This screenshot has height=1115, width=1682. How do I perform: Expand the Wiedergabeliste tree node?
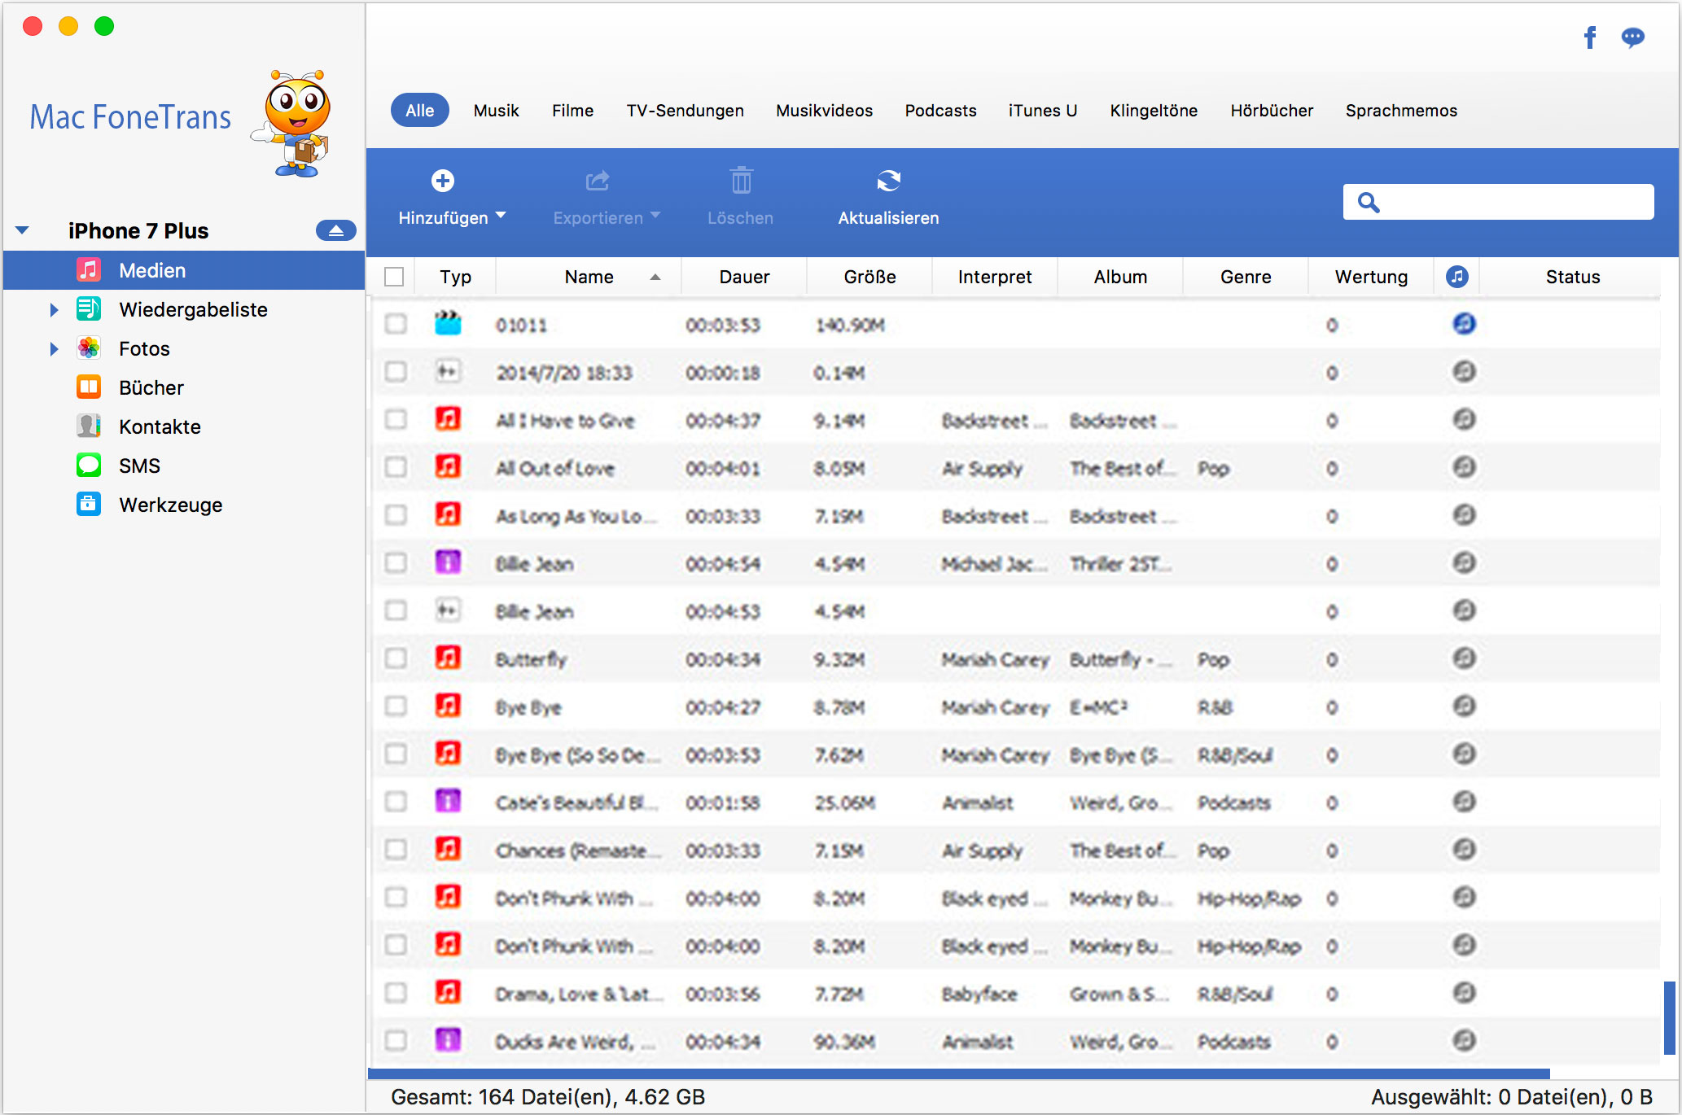(x=54, y=309)
